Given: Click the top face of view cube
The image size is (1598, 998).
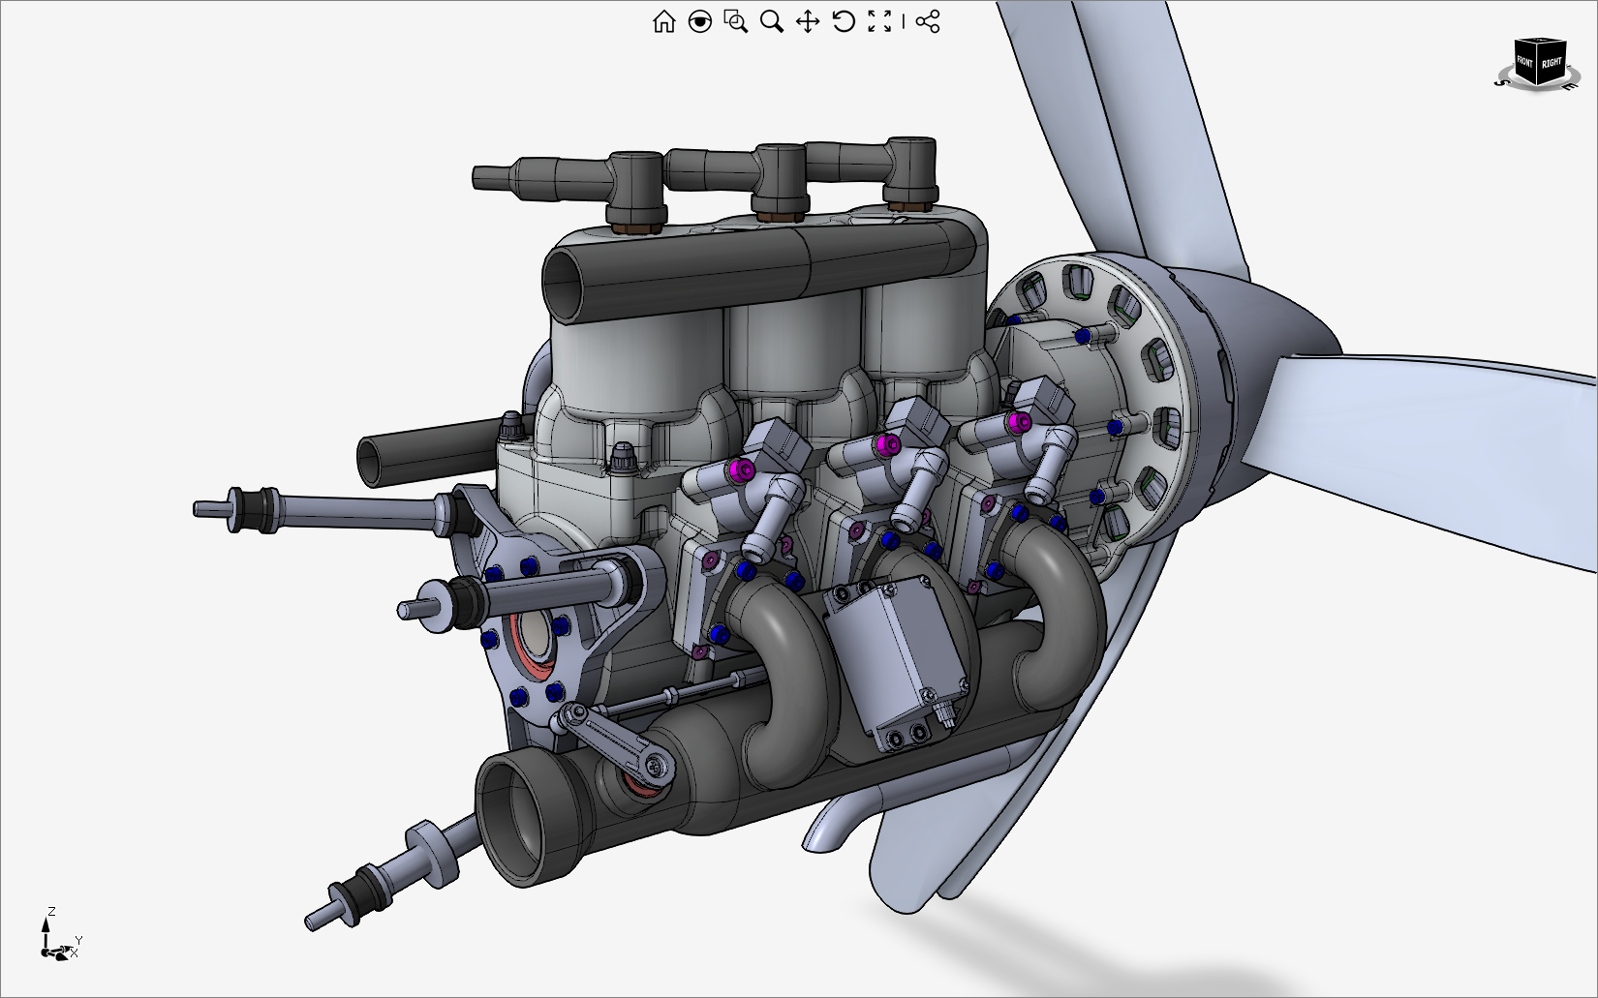Looking at the screenshot, I should pyautogui.click(x=1540, y=42).
